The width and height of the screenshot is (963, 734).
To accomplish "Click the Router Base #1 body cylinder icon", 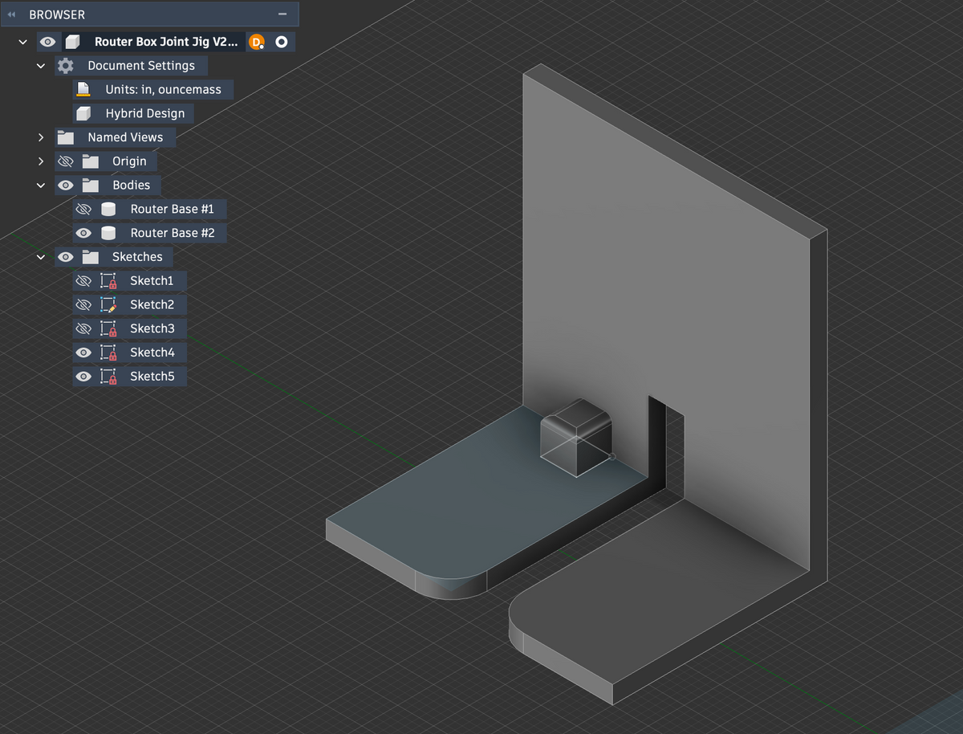I will 108,209.
